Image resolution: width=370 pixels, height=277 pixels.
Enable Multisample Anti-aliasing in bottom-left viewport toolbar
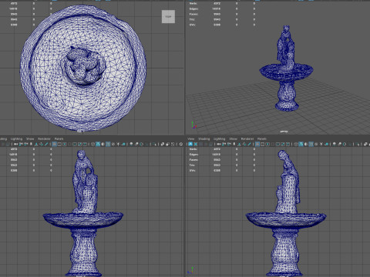(x=141, y=144)
